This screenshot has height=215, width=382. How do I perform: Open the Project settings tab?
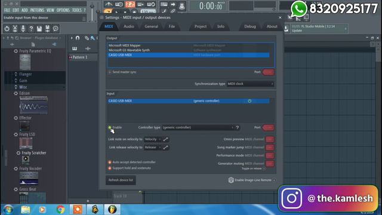click(201, 26)
